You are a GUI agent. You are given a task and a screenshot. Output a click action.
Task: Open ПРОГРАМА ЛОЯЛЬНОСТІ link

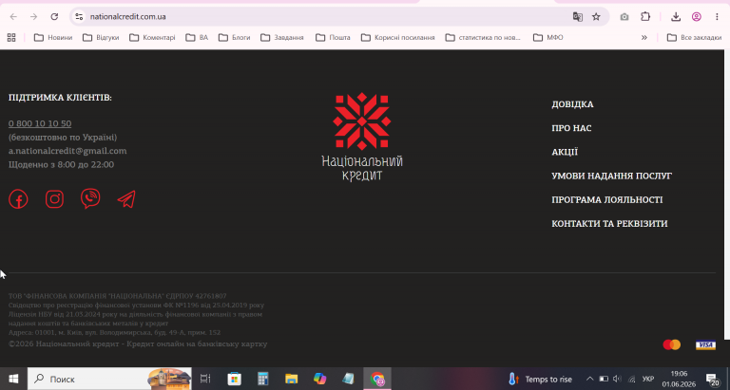tap(606, 200)
